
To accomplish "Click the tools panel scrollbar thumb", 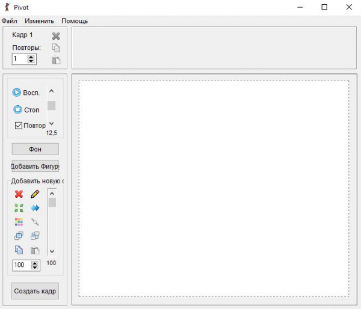I will pos(52,202).
